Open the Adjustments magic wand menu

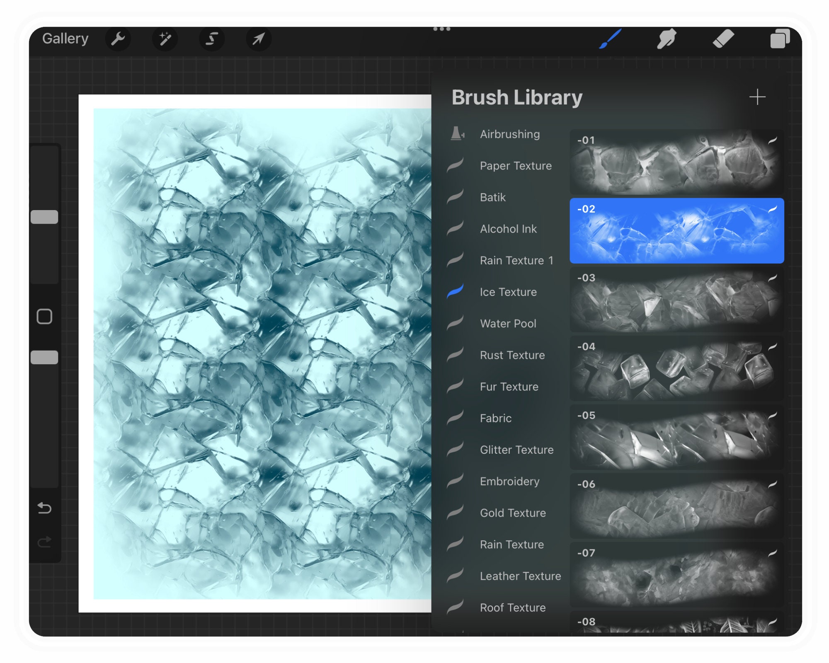tap(165, 39)
